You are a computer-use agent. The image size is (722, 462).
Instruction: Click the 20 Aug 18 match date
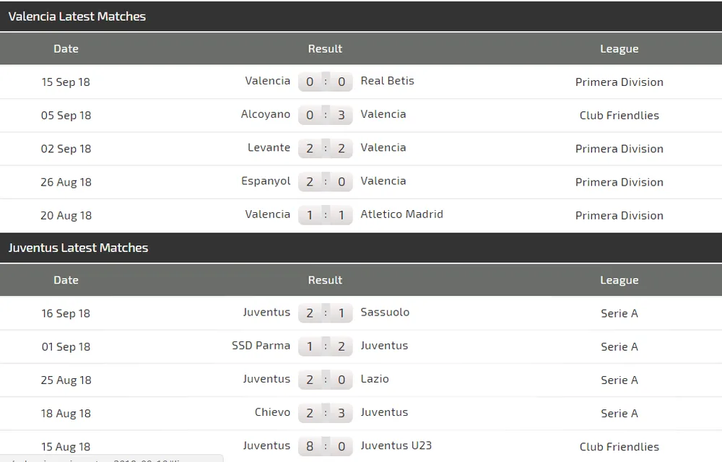pyautogui.click(x=66, y=215)
